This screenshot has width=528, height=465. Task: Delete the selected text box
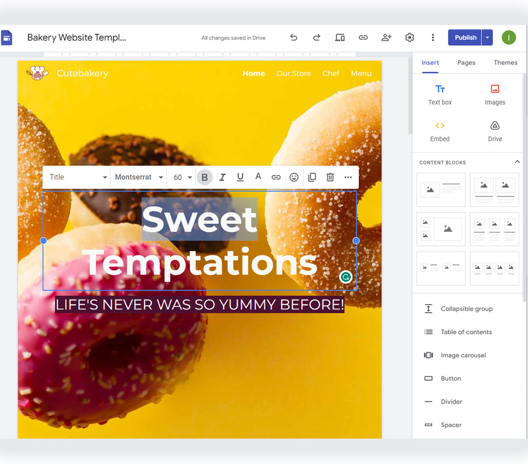330,177
